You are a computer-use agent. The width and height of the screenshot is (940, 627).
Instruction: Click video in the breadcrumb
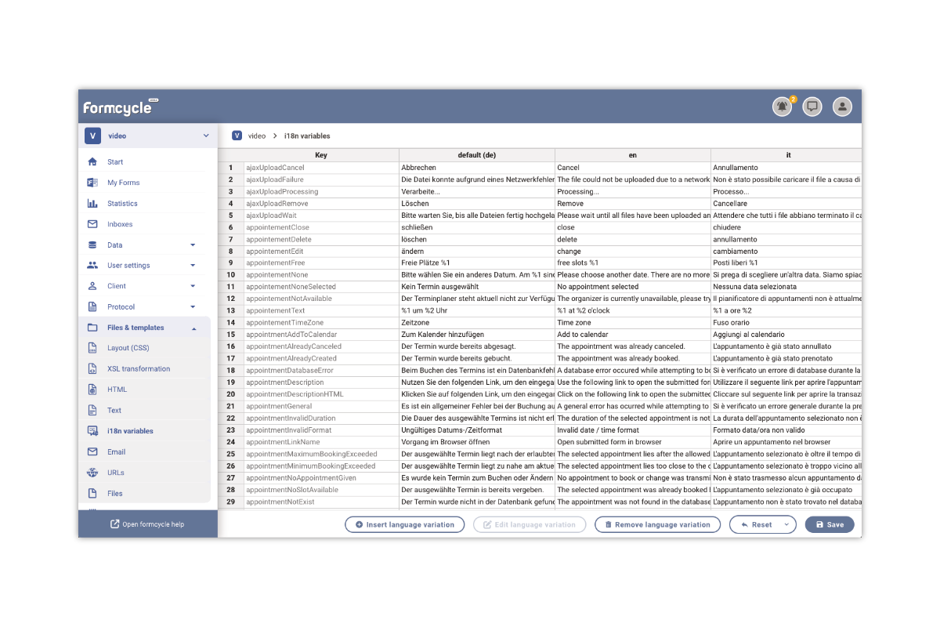point(257,136)
